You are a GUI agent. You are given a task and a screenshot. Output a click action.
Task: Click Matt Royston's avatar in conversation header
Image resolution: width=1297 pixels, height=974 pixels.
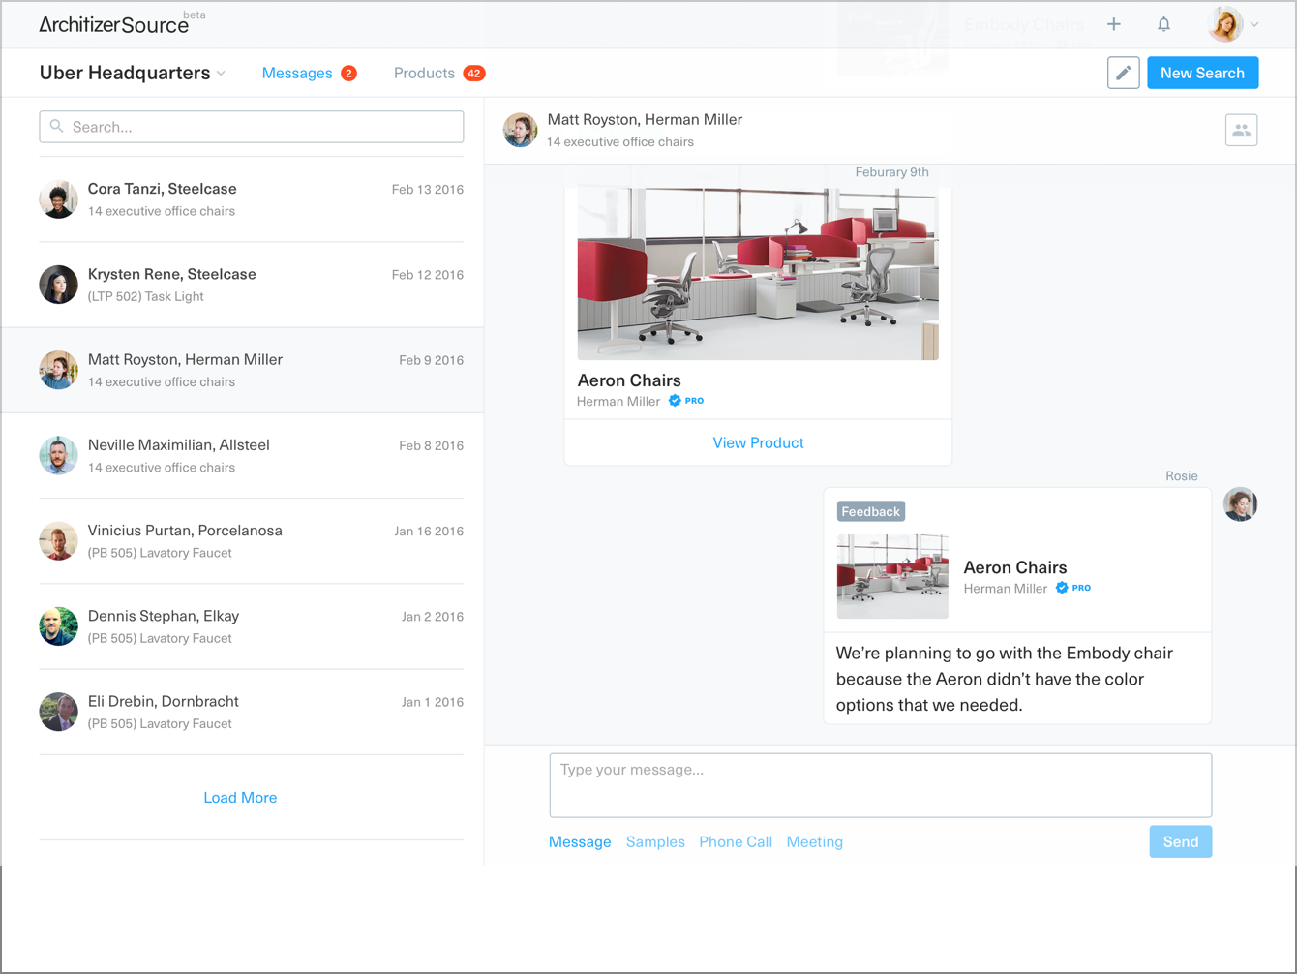520,130
